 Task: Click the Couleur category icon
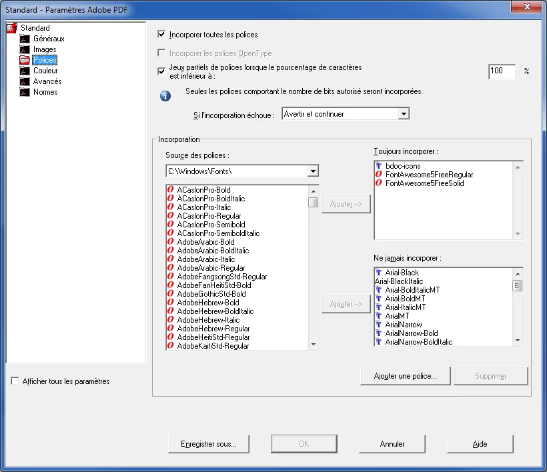coord(25,71)
